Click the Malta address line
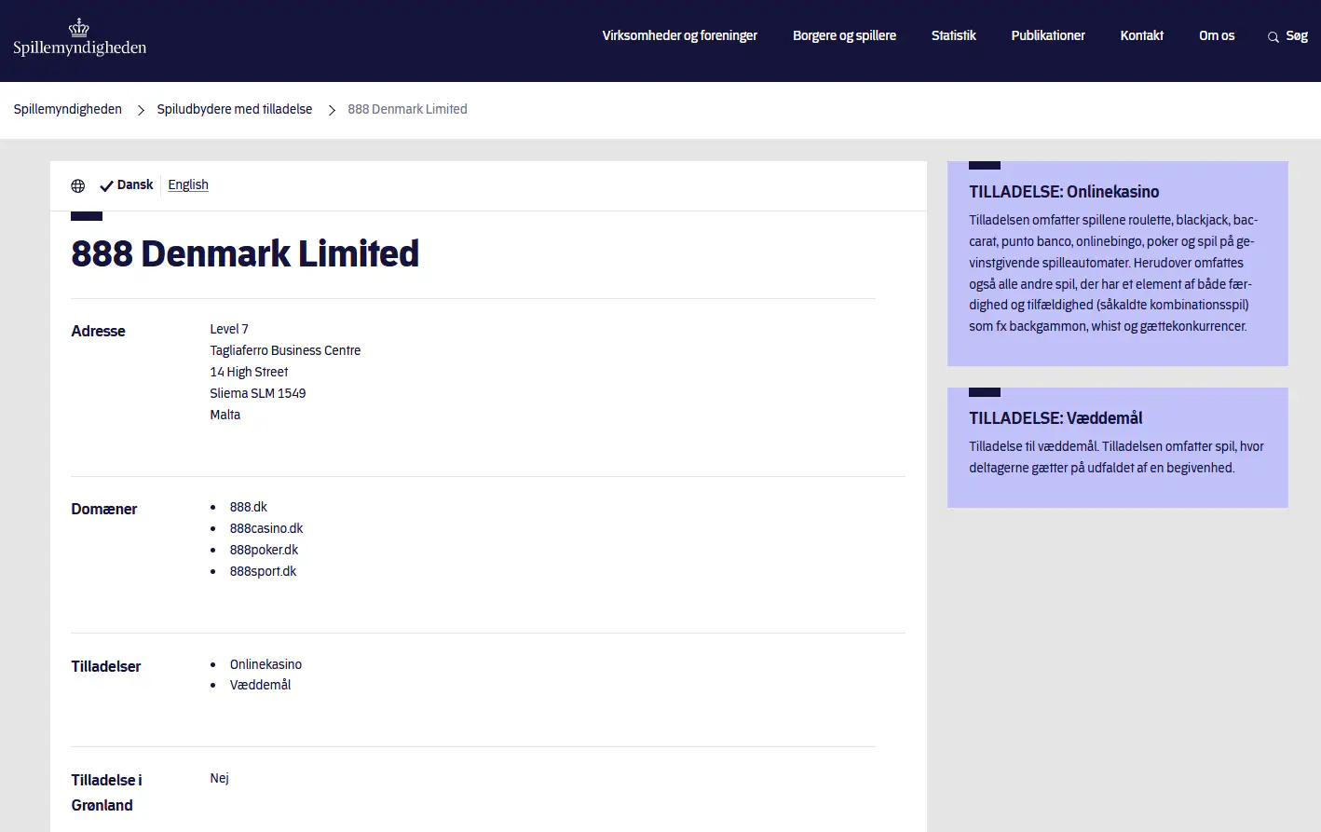 [225, 415]
